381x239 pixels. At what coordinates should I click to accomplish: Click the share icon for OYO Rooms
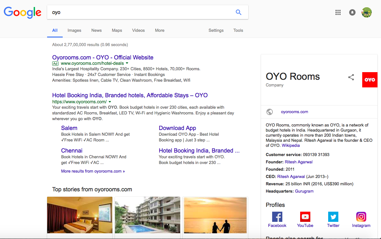351,78
